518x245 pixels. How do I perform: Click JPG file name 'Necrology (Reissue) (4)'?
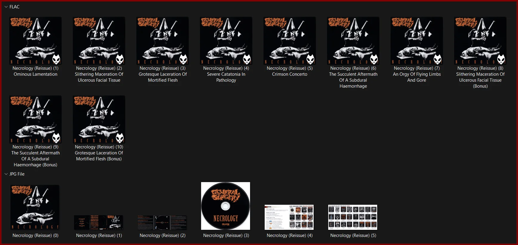pyautogui.click(x=290, y=235)
